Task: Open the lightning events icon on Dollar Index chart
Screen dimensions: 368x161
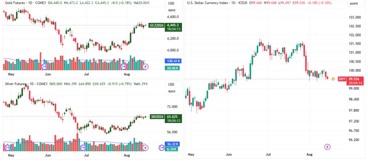Action: point(327,147)
